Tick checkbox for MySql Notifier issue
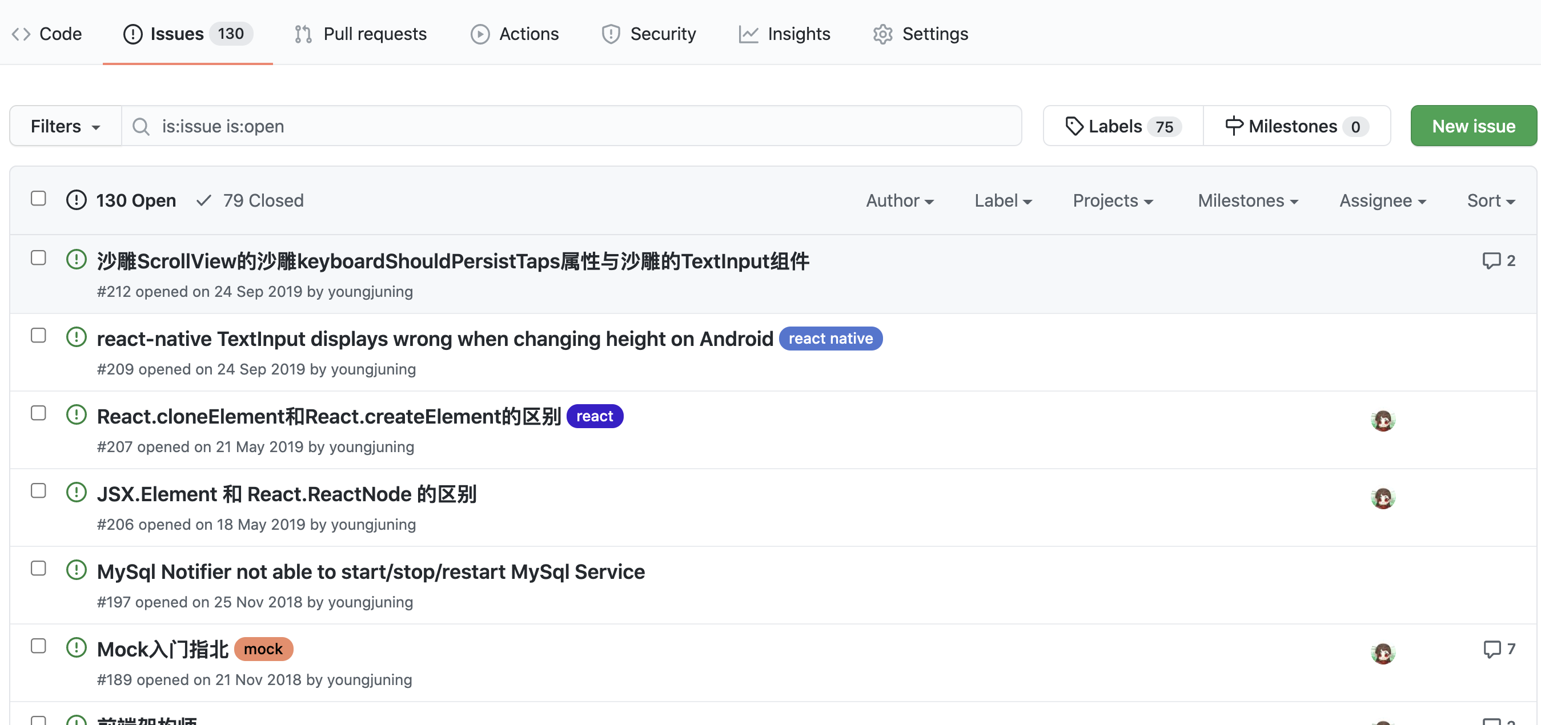Screen dimensions: 1541x725 (38, 568)
